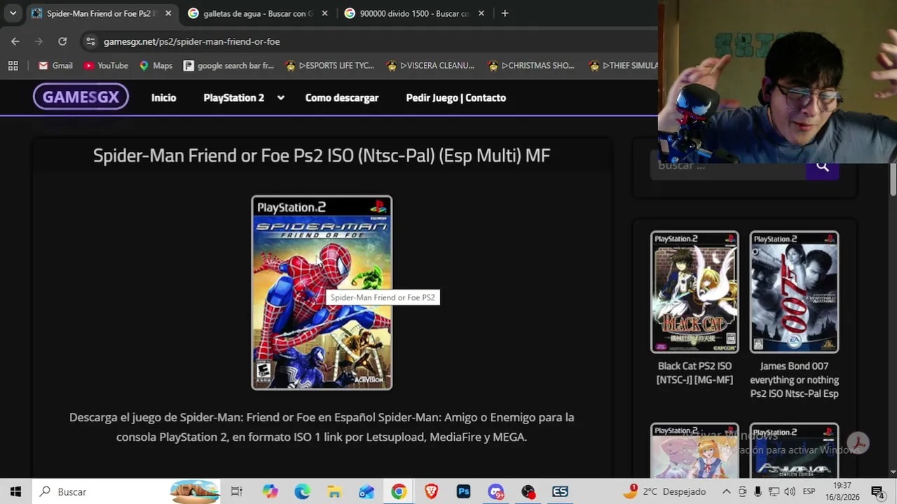Click the microphone tray icon
Viewport: 897px width, 504px height.
pos(758,491)
